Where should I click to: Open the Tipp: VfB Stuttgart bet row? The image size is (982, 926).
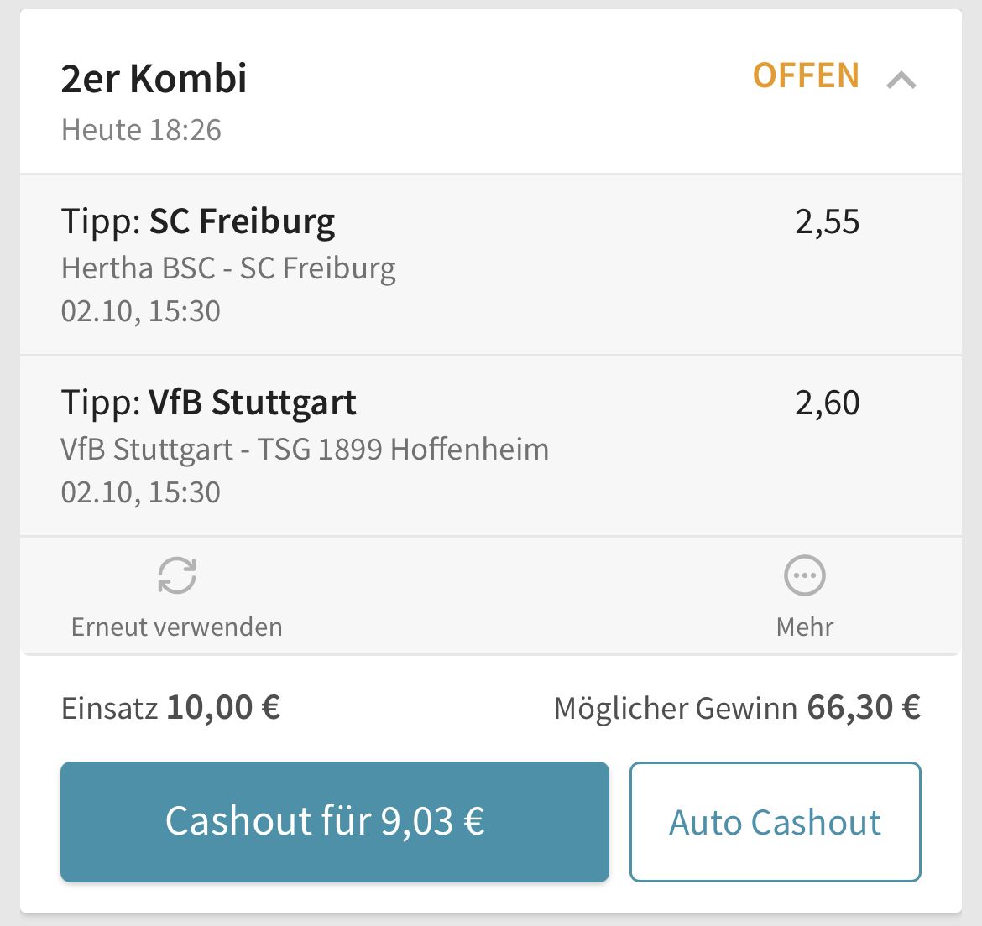pos(491,445)
